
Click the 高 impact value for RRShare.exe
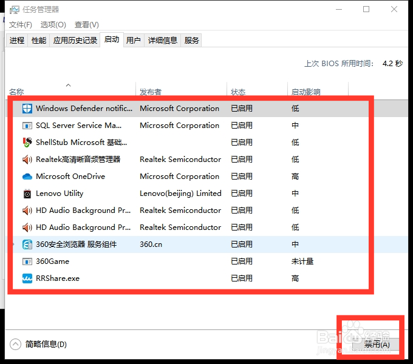(x=295, y=278)
